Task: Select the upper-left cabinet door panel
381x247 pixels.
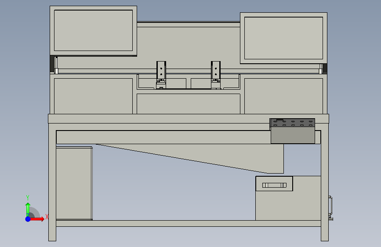Action: [93, 30]
